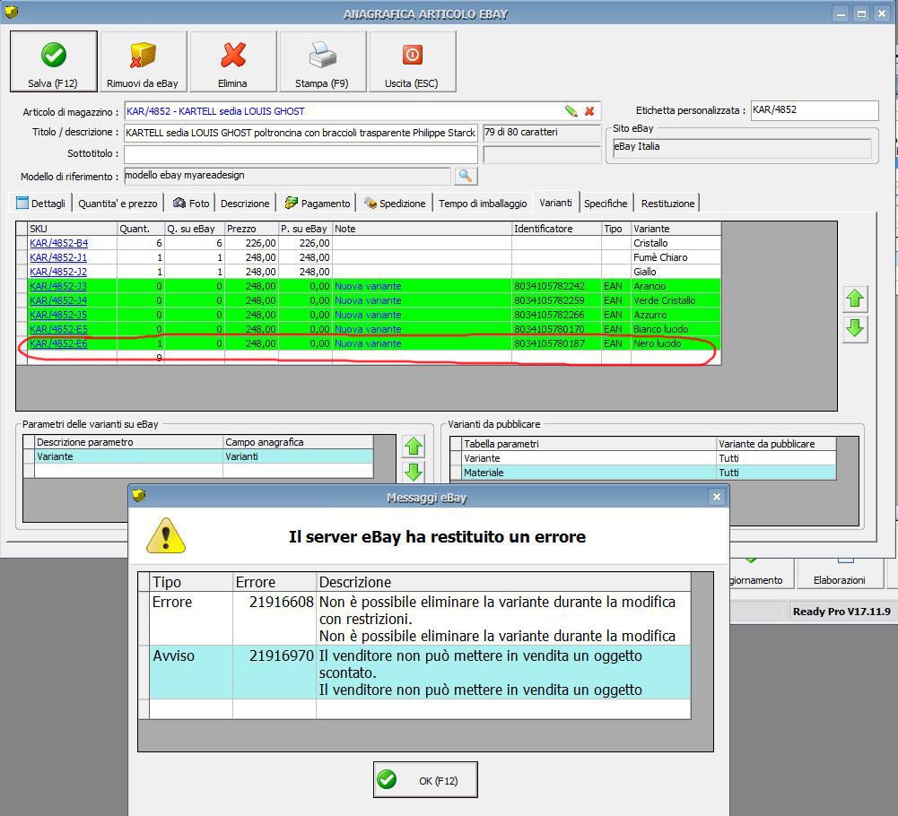Click magnifier search icon next to Modello
The image size is (898, 816).
(466, 176)
